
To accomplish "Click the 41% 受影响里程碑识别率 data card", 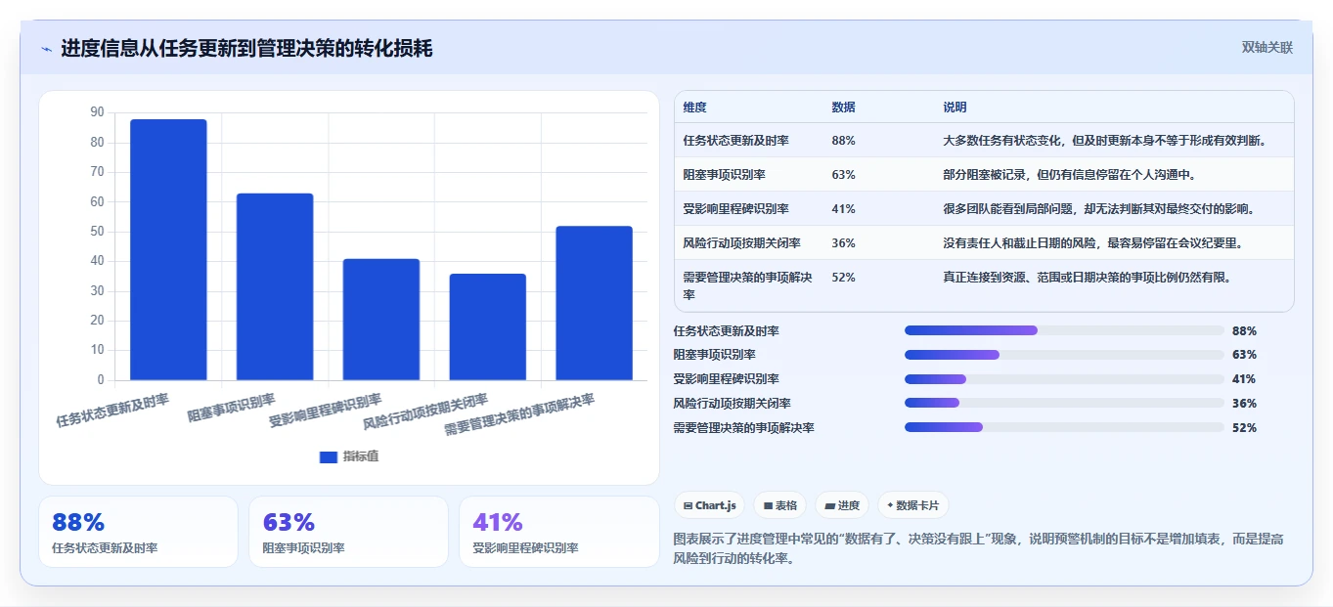I will (x=559, y=532).
